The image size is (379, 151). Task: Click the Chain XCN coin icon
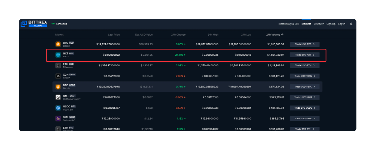coord(58,76)
